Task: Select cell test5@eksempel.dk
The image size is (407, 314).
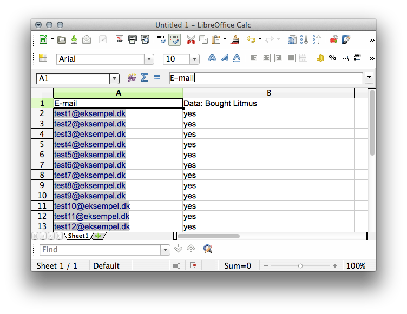Action: tap(118, 155)
